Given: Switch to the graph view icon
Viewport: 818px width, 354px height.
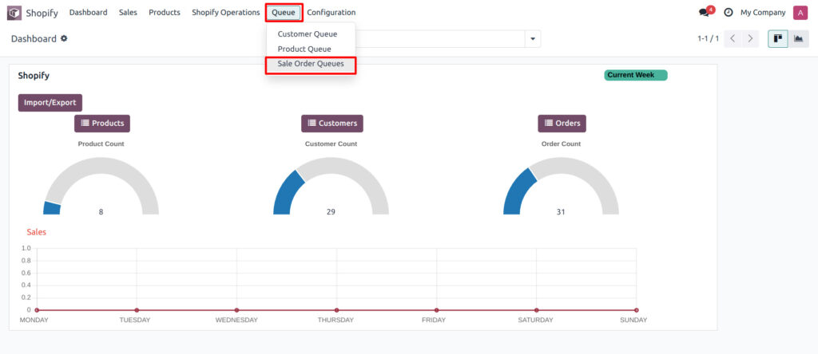Looking at the screenshot, I should (798, 38).
